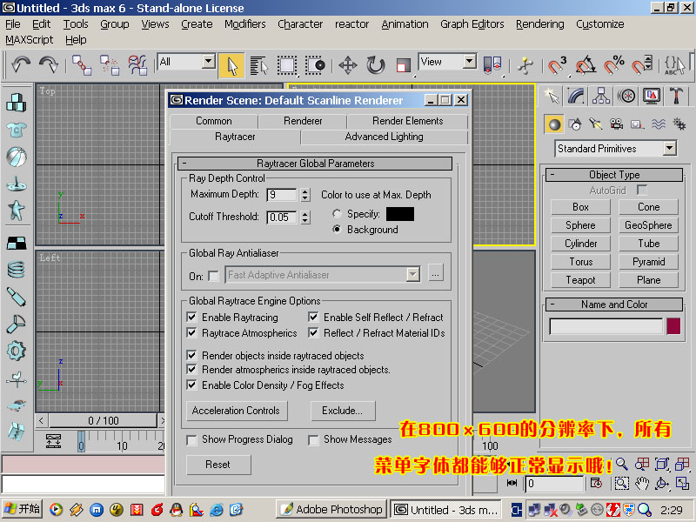
Task: Collapse Raytracer Global Parameters rollout
Action: coord(315,164)
